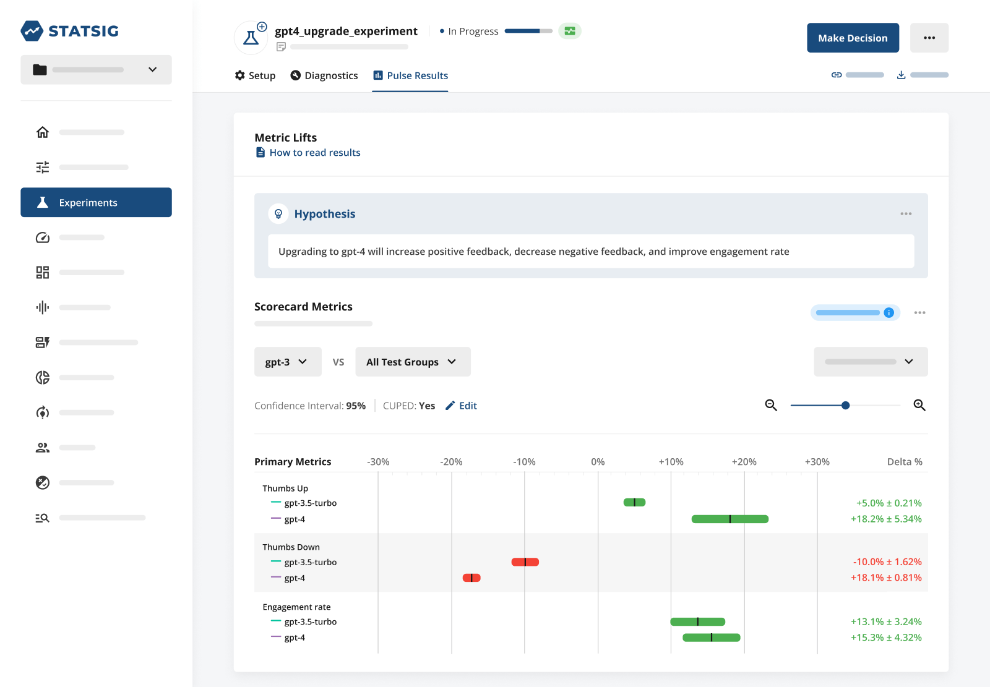The height and width of the screenshot is (687, 990).
Task: Click the +18.2% ± 5.34% delta value
Action: [886, 519]
